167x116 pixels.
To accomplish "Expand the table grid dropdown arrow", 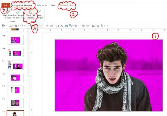I will pyautogui.click(x=90, y=26).
